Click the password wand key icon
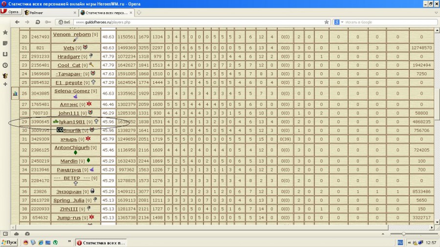Screen dimensions: 440x247 pos(48,22)
